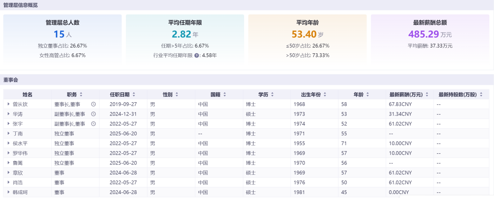Expand the 侯水平 row details
The height and width of the screenshot is (198, 494).
(9, 144)
